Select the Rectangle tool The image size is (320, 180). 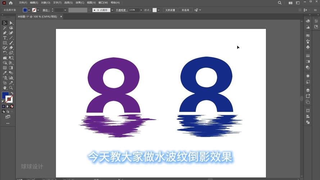pyautogui.click(x=5, y=43)
